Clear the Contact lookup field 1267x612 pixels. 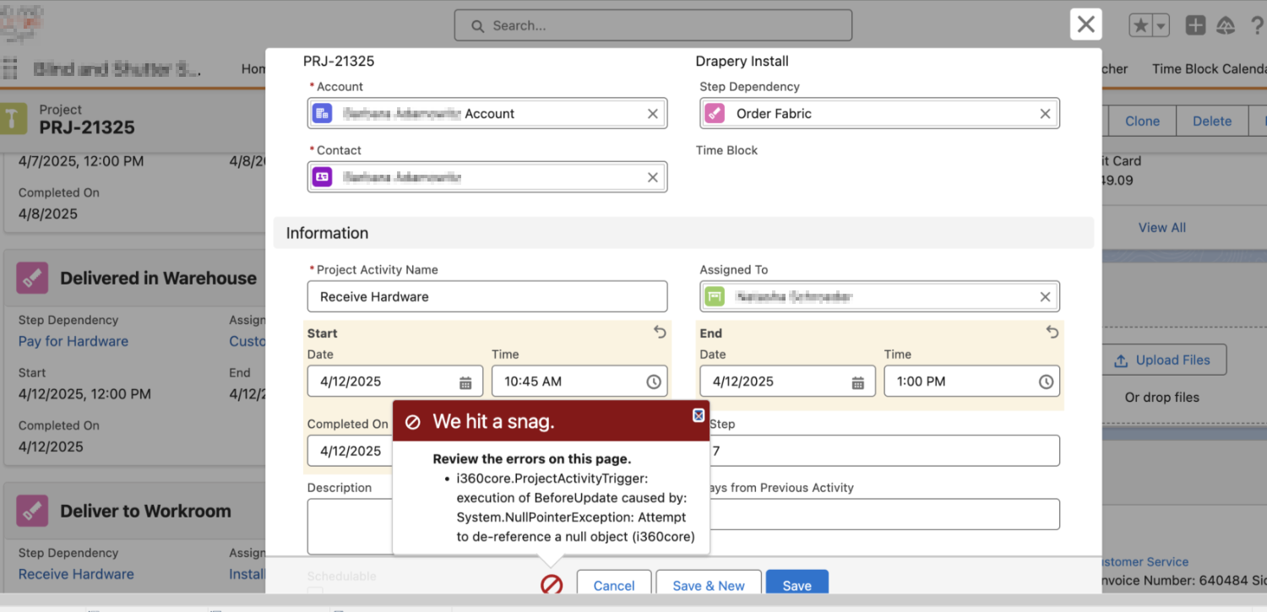pos(653,177)
